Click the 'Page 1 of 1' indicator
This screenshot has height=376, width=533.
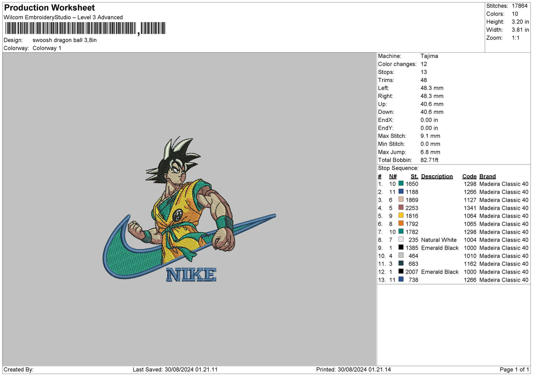(514, 369)
